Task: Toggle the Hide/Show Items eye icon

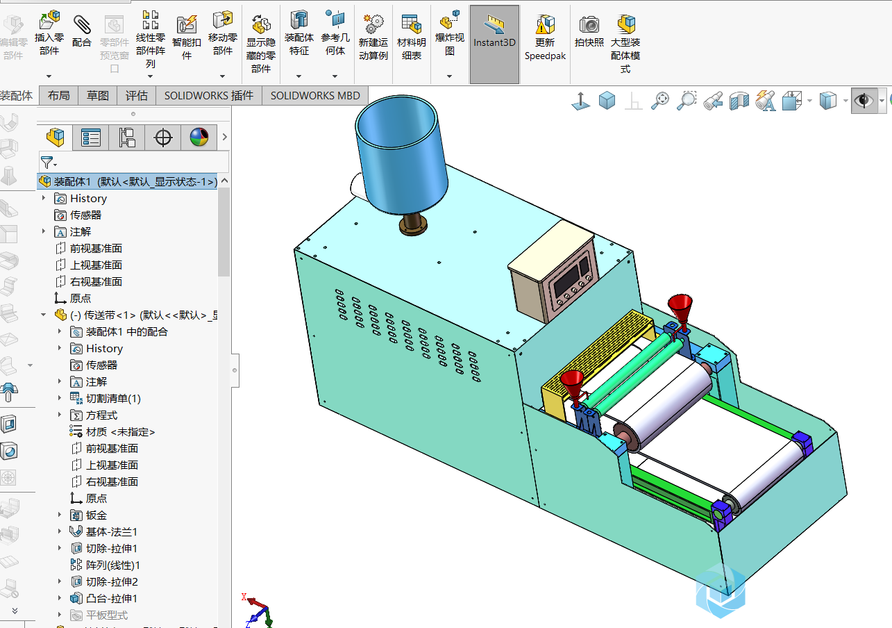Action: coord(864,101)
